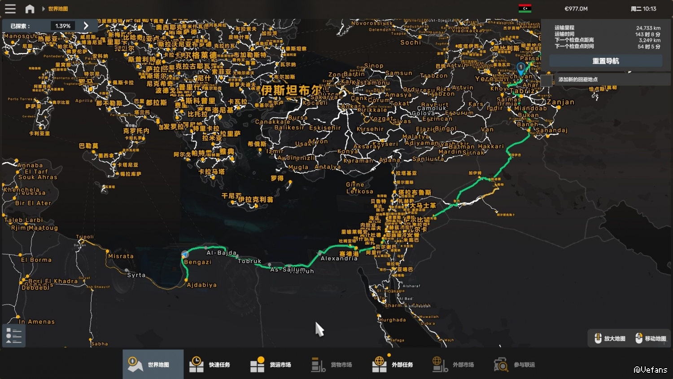The width and height of the screenshot is (673, 379).
Task: Click the Manosque city label
Action: click(19, 36)
